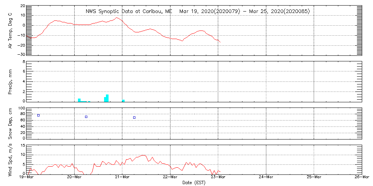The width and height of the screenshot is (373, 186).
Task: Click the '15' label on wind speed axis
Action: coord(23,145)
